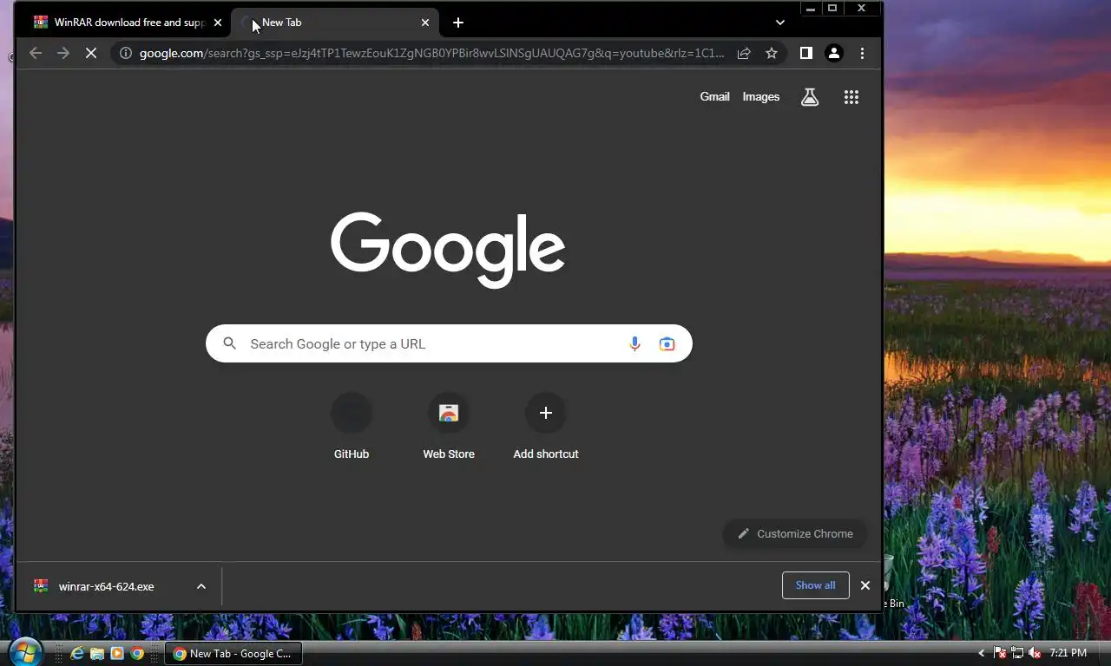The height and width of the screenshot is (666, 1111).
Task: Click the address bar URL
Action: tap(431, 53)
